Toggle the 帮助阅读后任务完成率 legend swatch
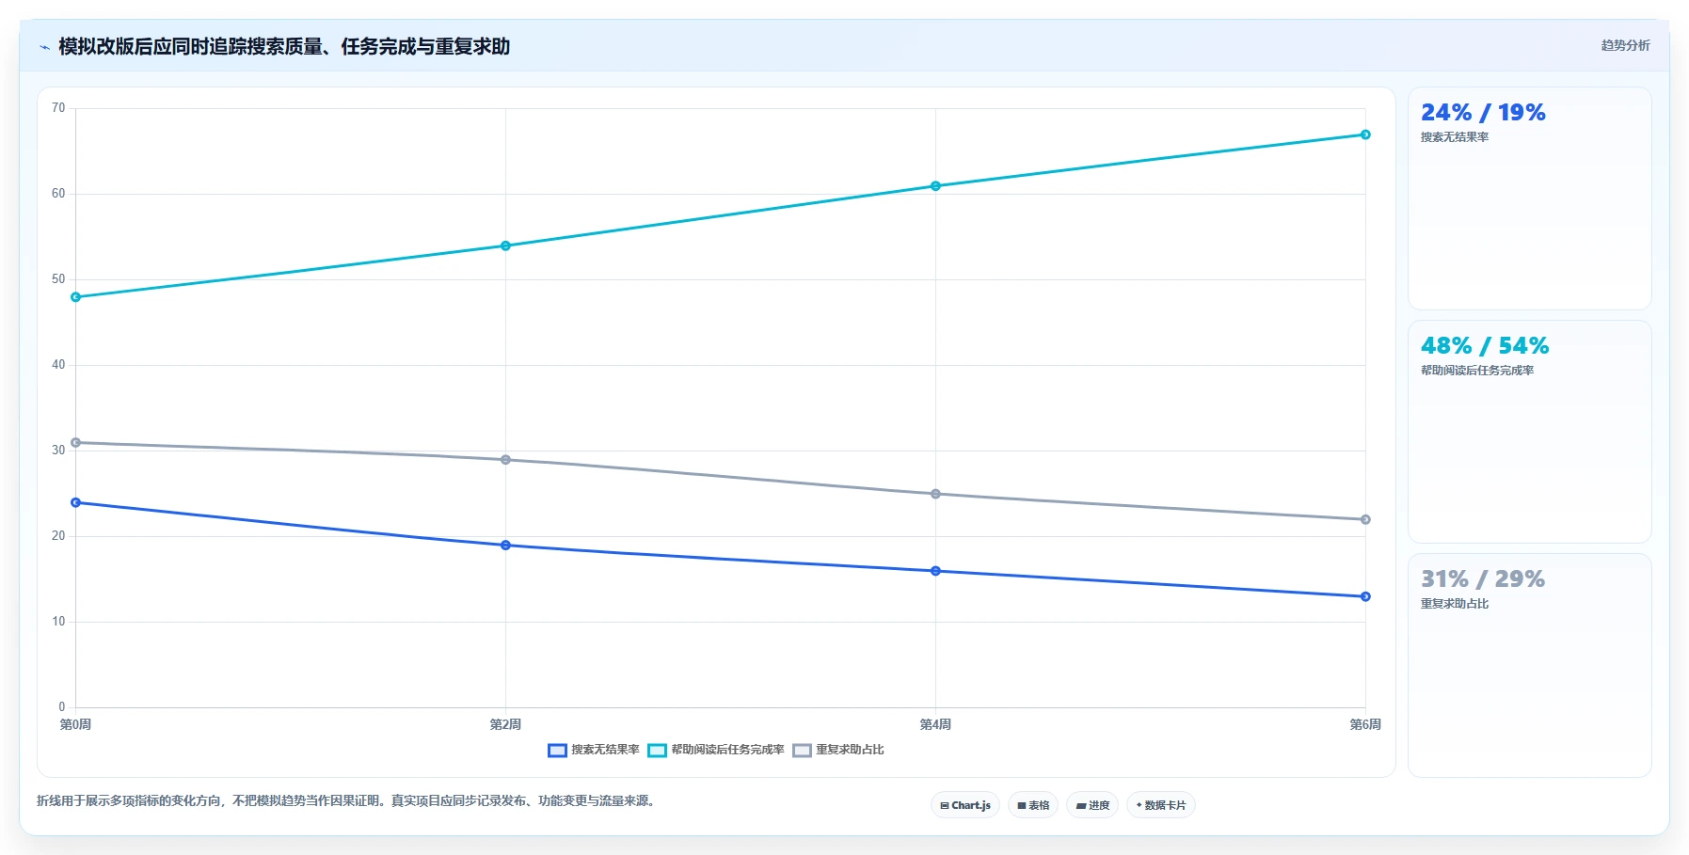 point(657,751)
